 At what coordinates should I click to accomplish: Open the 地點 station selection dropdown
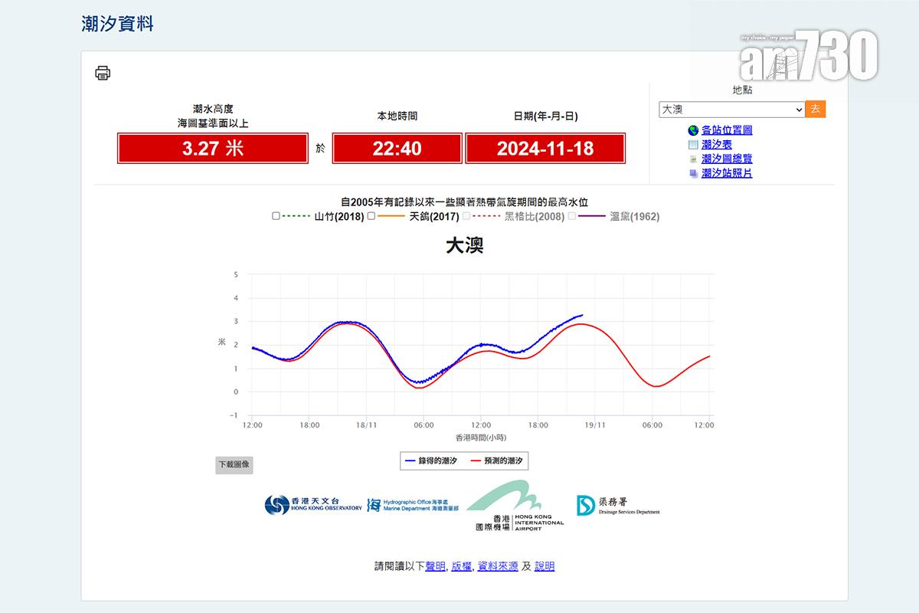pos(731,110)
